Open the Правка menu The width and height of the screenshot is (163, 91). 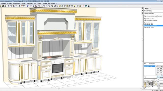coord(3,3)
